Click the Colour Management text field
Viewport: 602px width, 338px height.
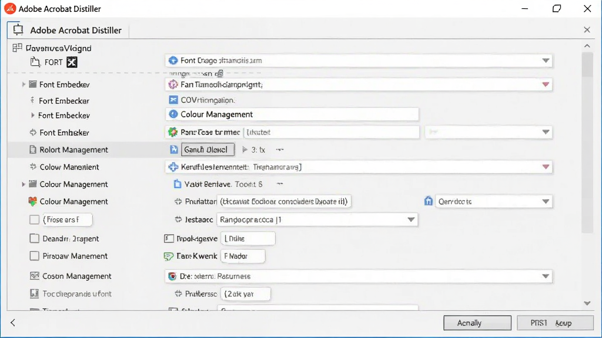click(x=292, y=114)
